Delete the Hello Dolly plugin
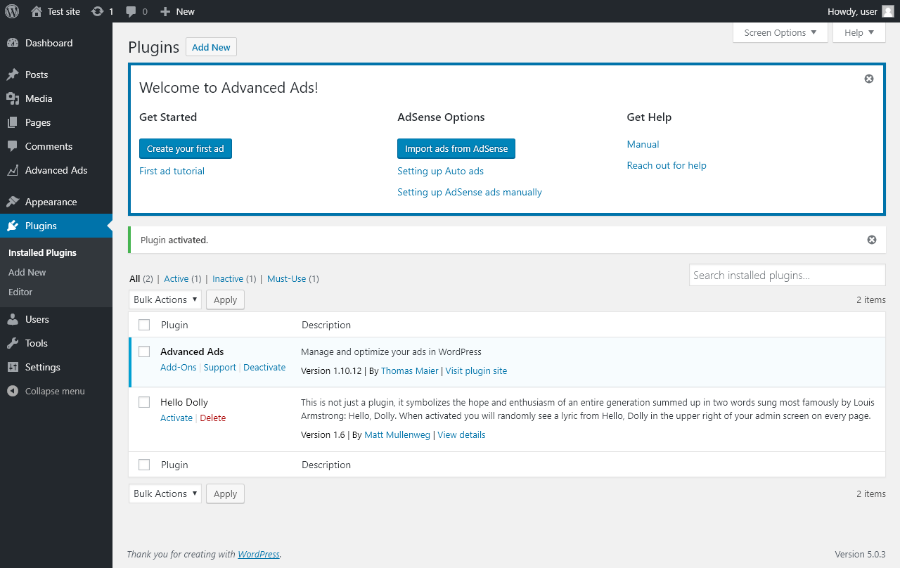Image resolution: width=900 pixels, height=568 pixels. pyautogui.click(x=213, y=418)
